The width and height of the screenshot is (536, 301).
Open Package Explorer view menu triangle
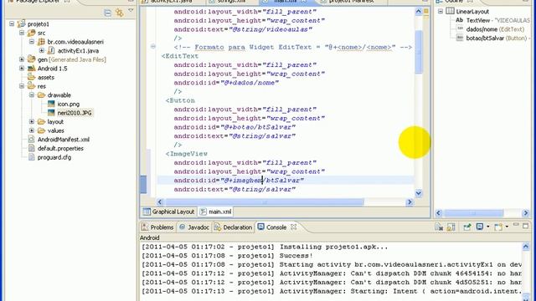click(x=131, y=11)
